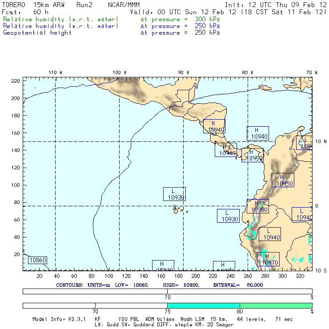Click the "H 10940" box over Nicaragua
Viewport: 329px width, 329px height.
tap(214, 126)
